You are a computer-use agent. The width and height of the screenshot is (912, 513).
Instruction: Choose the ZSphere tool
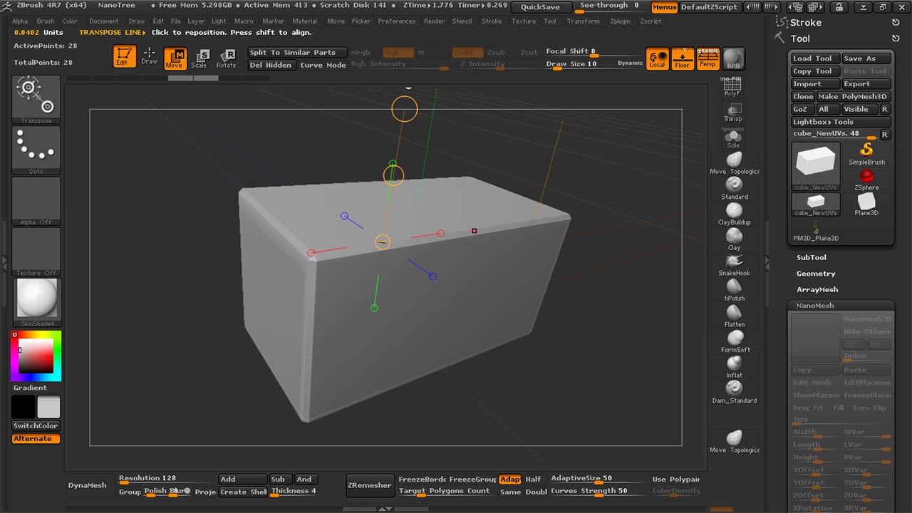coord(866,180)
